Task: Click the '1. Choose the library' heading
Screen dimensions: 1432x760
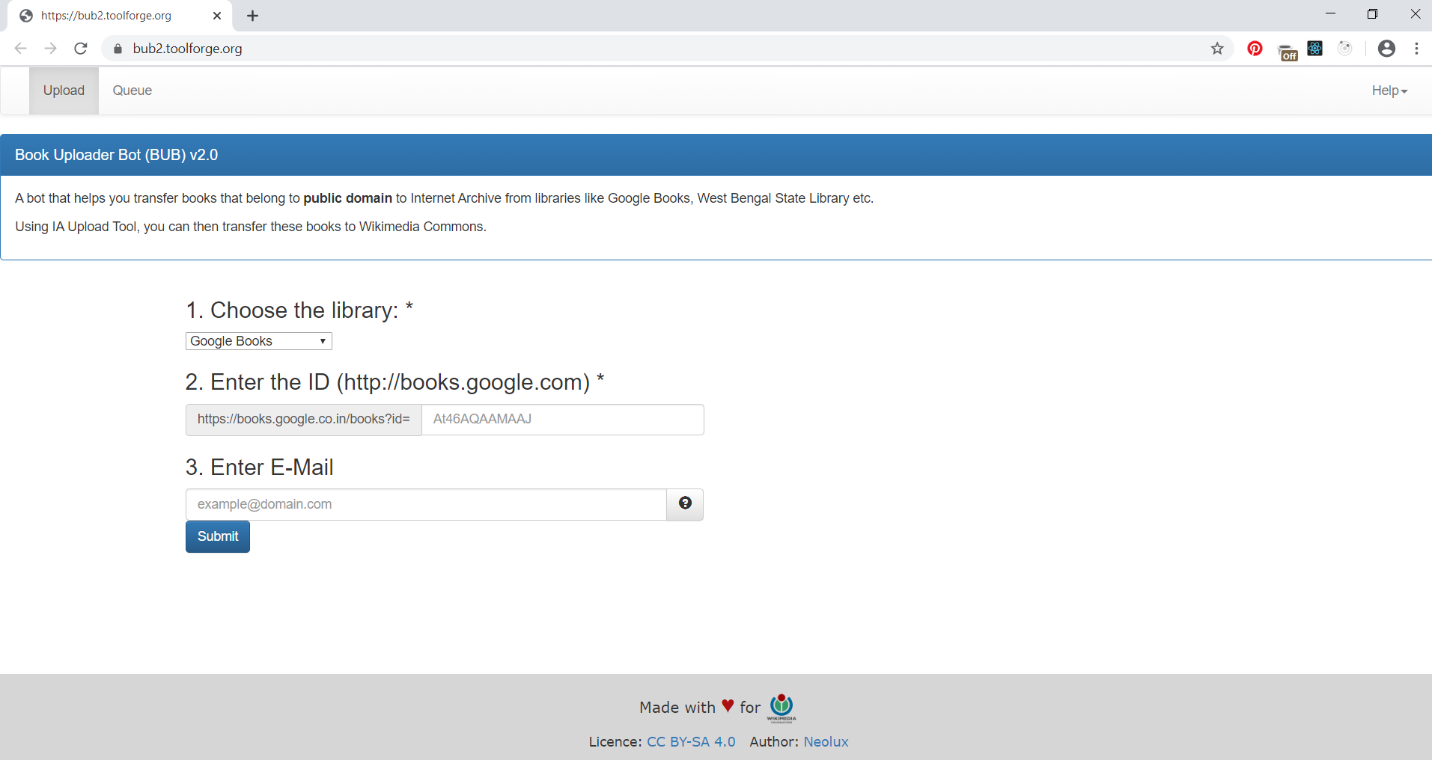Action: pos(299,310)
